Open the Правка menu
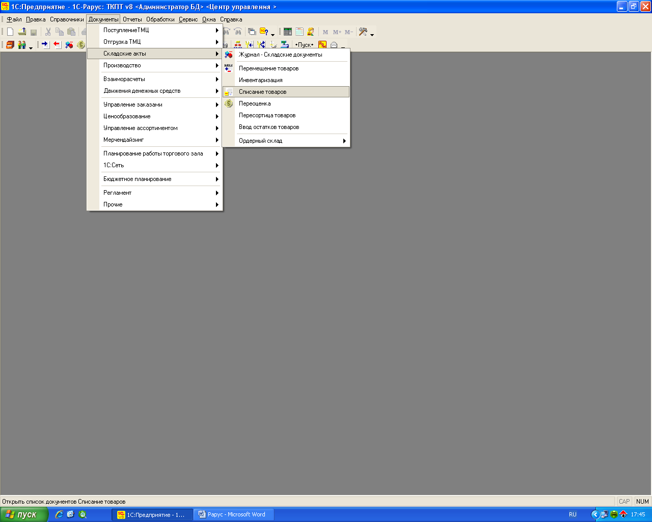 click(36, 19)
